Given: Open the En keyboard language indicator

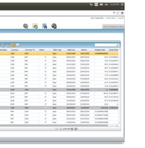Looking at the screenshot, I should tap(96, 4).
